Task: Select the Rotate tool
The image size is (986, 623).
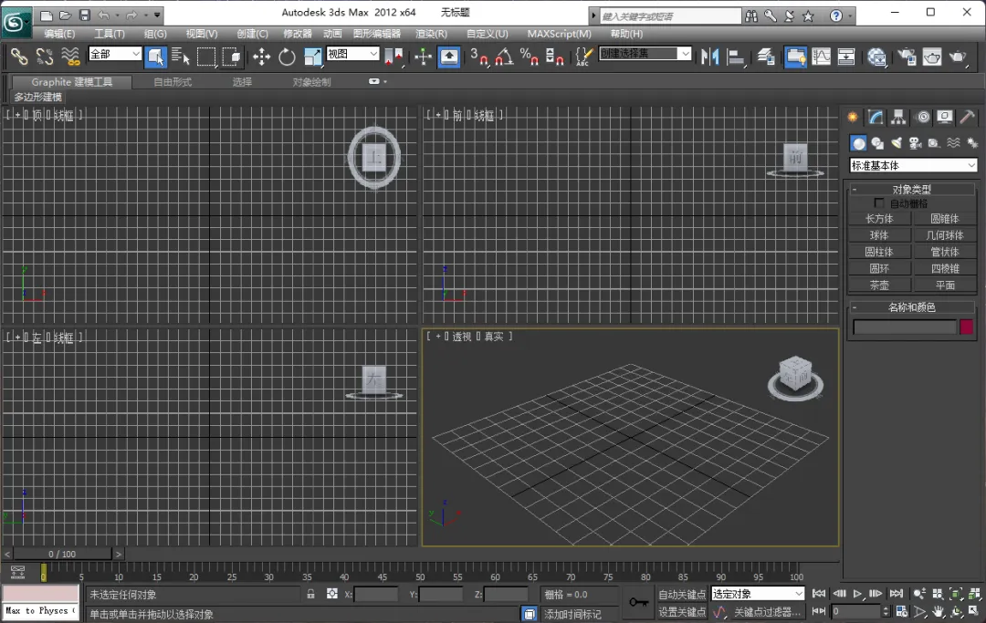Action: tap(287, 57)
